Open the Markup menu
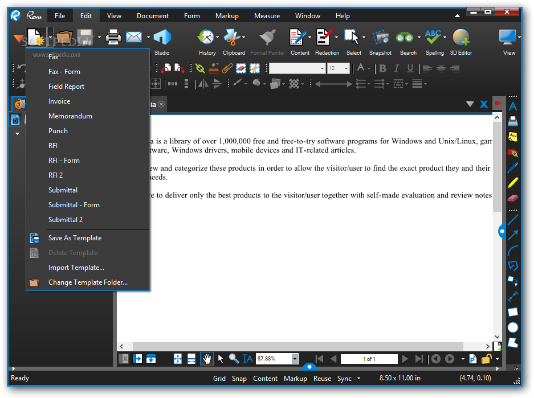Image resolution: width=534 pixels, height=398 pixels. (227, 15)
